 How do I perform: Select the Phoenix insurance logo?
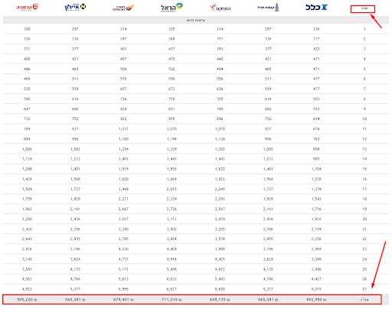(x=220, y=8)
